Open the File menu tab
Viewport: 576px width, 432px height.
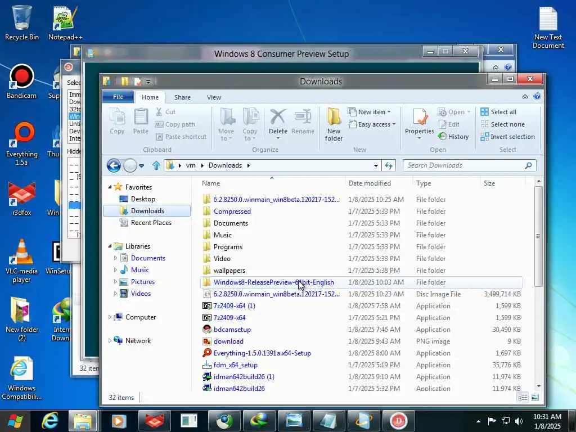(x=118, y=97)
